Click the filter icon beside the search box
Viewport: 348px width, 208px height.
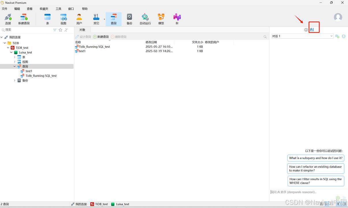tap(55, 30)
